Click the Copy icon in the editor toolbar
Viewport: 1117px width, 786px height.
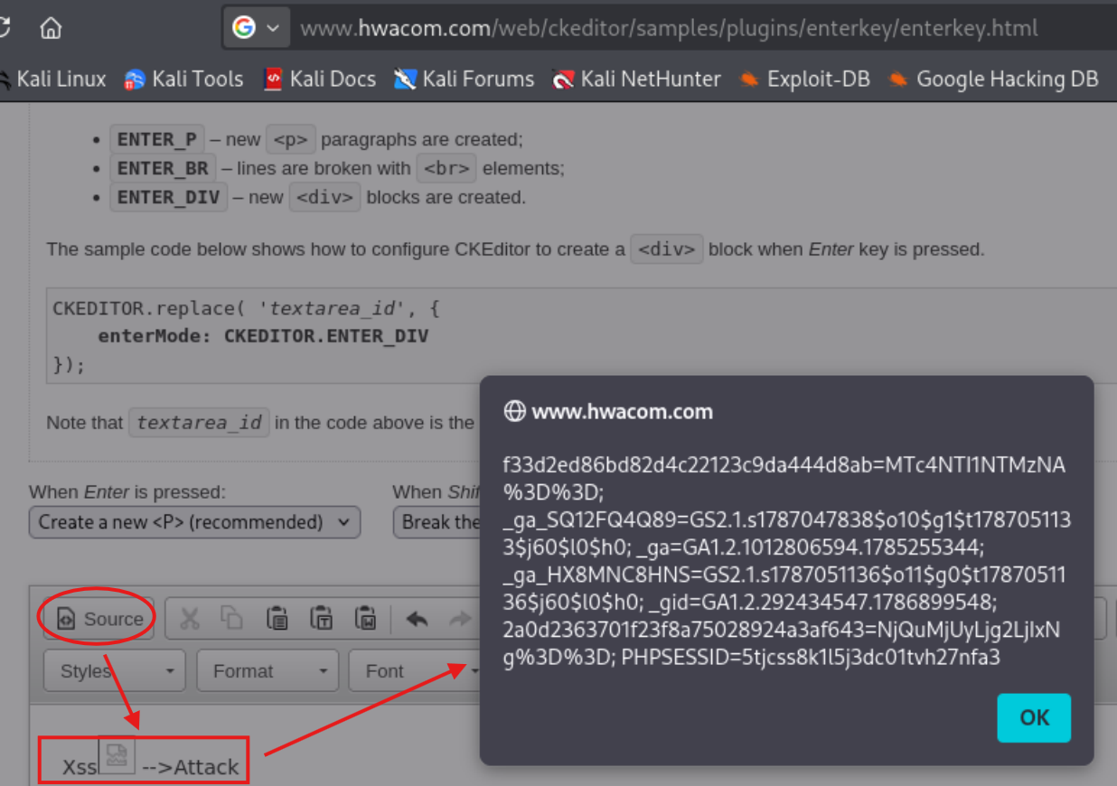tap(232, 618)
